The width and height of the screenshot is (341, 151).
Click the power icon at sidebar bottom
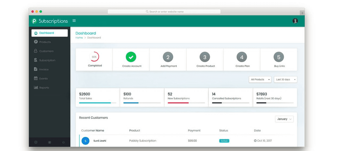63,142
